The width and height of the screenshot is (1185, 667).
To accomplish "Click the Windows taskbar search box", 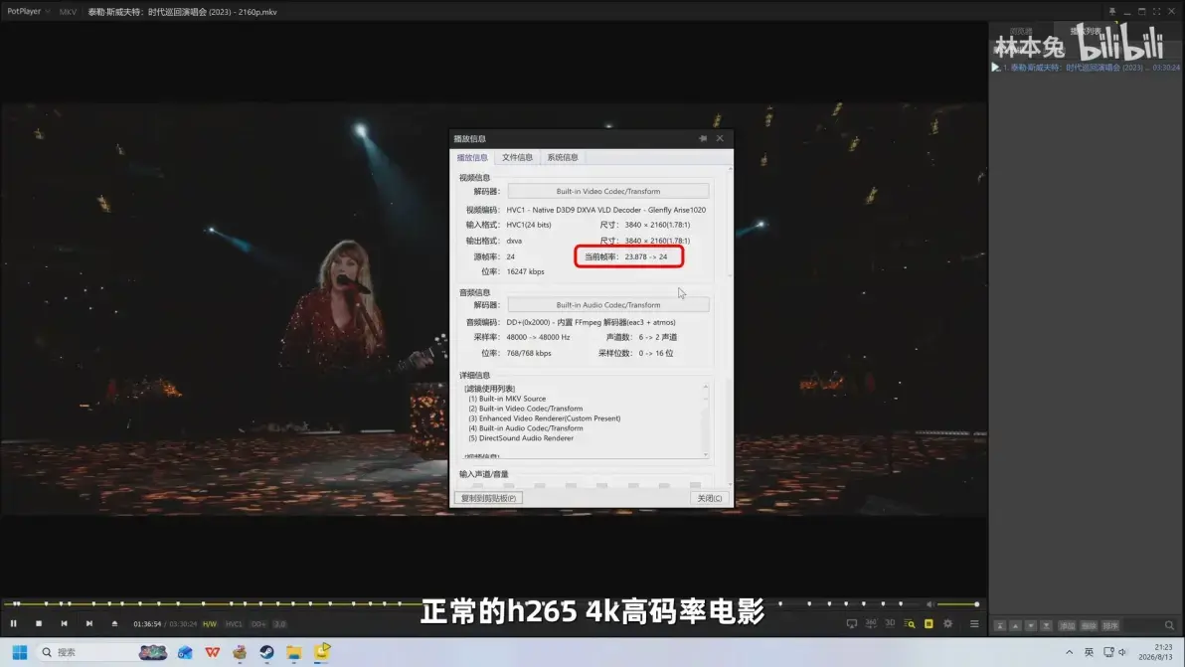I will click(102, 652).
